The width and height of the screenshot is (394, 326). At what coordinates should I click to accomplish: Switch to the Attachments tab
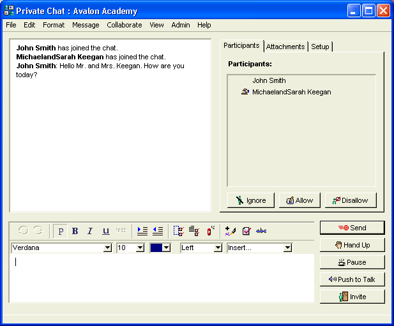coord(285,47)
